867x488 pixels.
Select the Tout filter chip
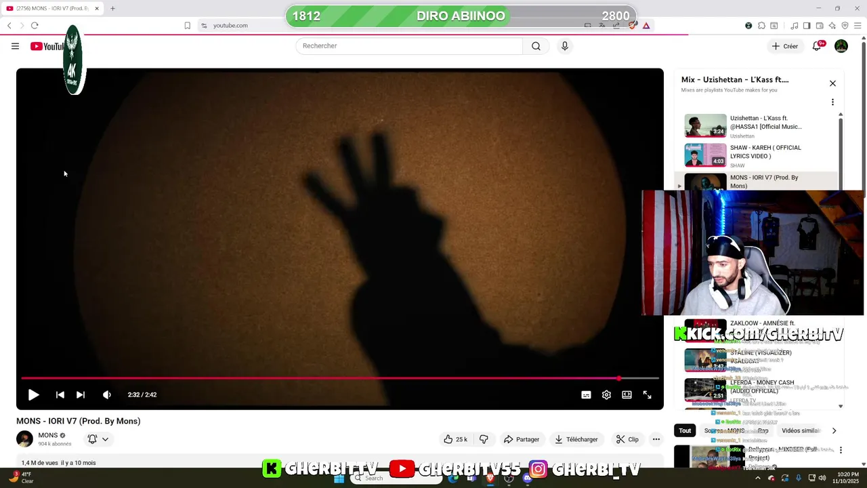click(685, 430)
